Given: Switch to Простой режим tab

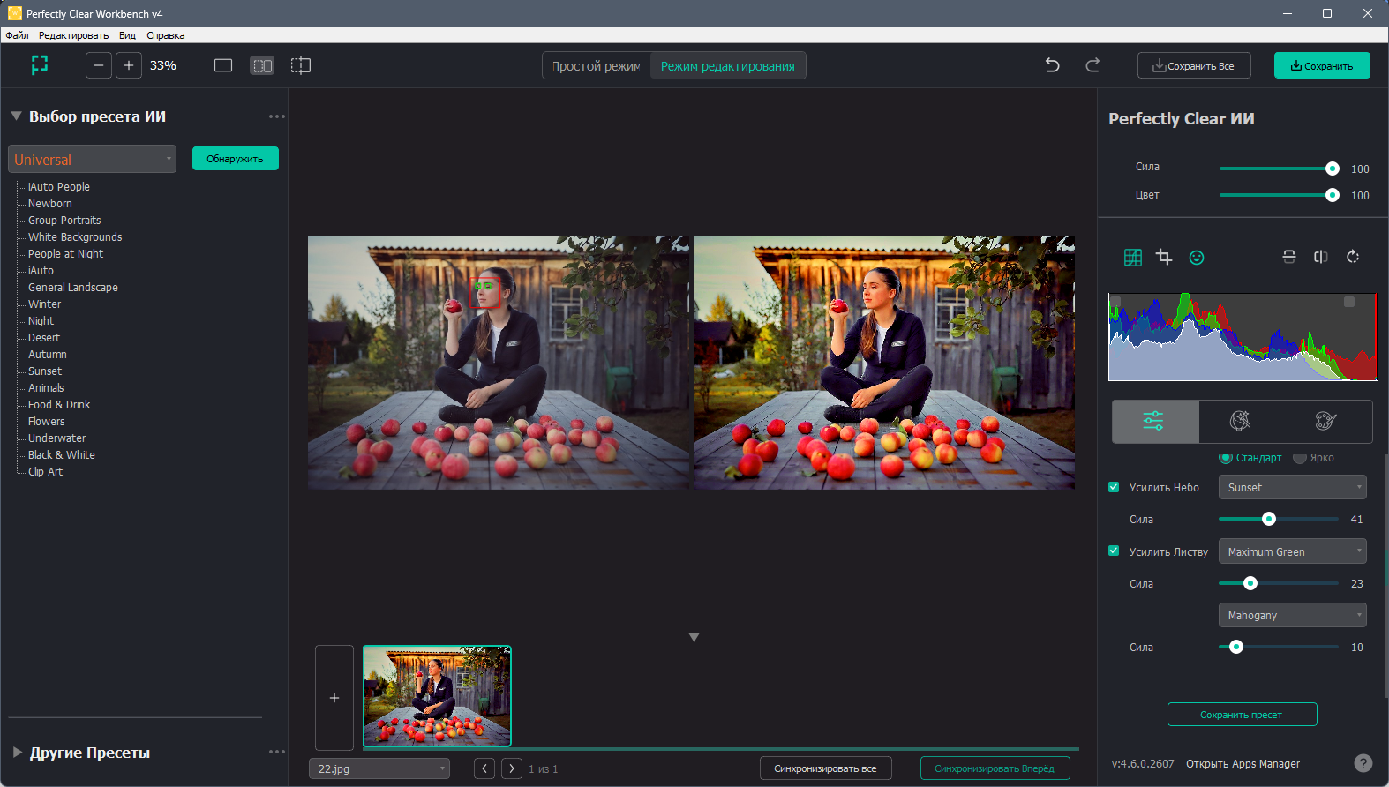Looking at the screenshot, I should point(597,66).
